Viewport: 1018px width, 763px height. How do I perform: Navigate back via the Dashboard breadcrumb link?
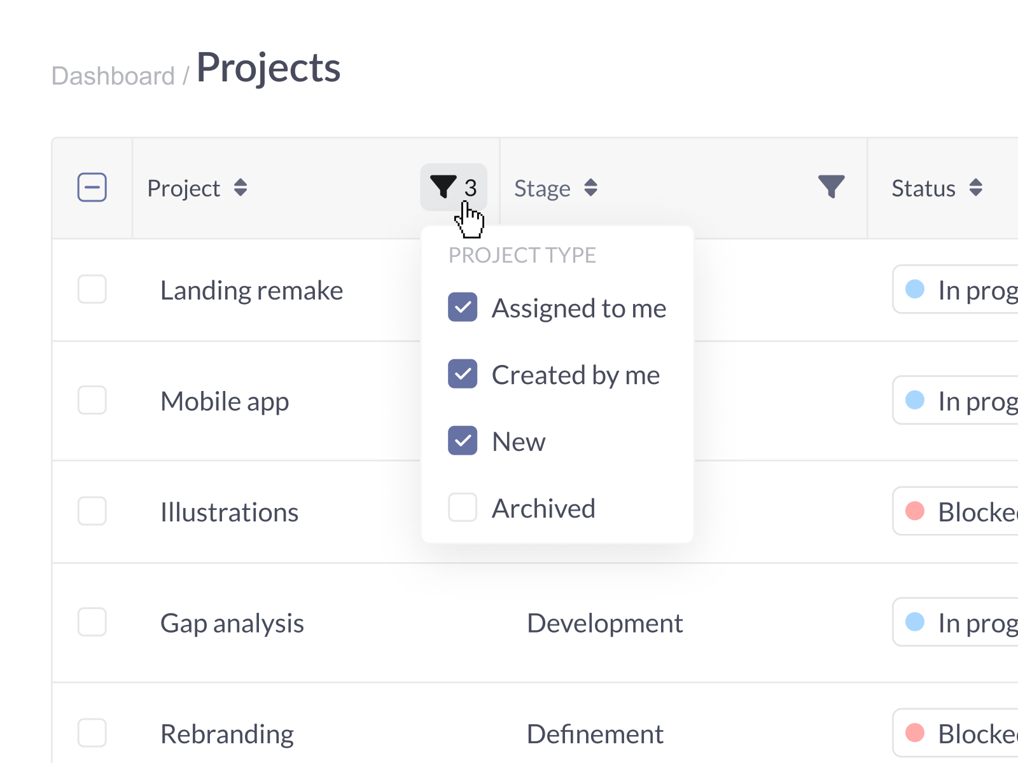tap(113, 75)
